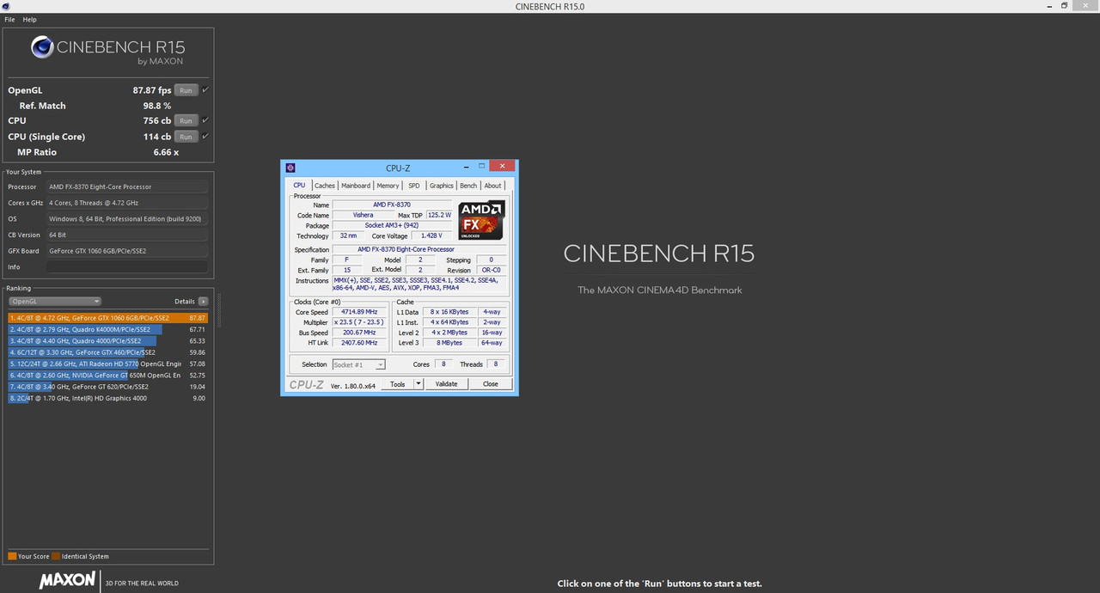Open the OpenGL ranking dropdown
Viewport: 1100px width, 593px height.
point(55,302)
